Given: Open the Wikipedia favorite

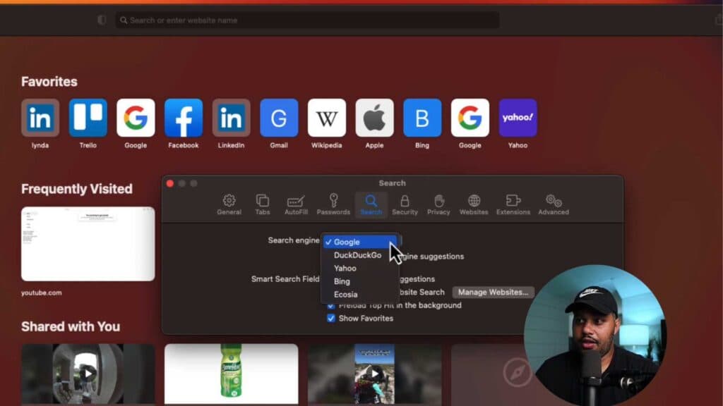Looking at the screenshot, I should (x=326, y=118).
